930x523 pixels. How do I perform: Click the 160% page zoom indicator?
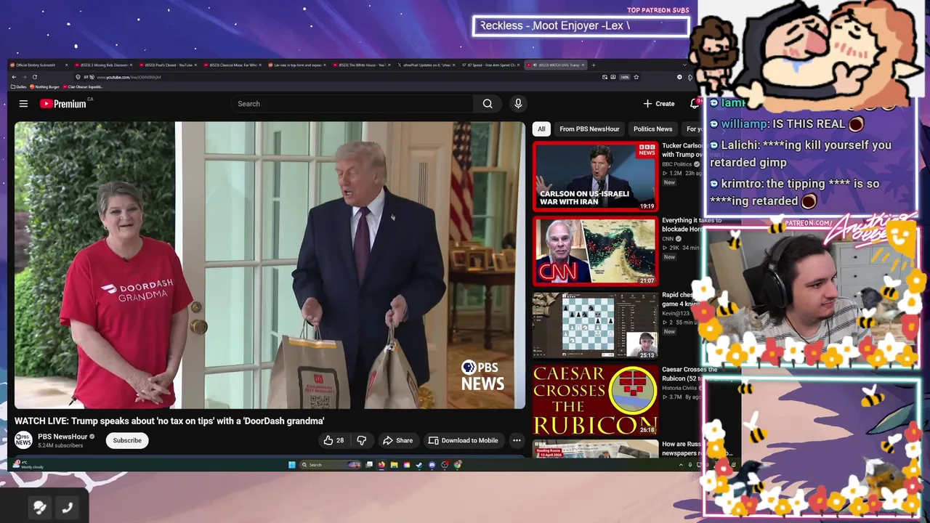[x=624, y=77]
